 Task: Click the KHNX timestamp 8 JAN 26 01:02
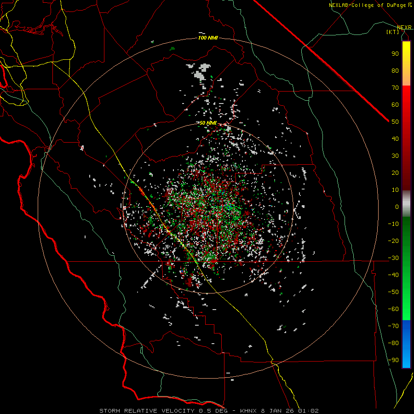[x=279, y=411]
